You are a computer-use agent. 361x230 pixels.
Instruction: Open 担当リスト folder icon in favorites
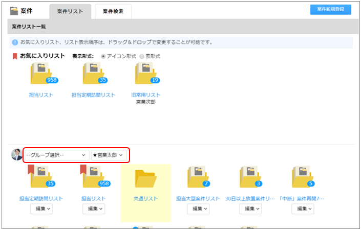[41, 74]
